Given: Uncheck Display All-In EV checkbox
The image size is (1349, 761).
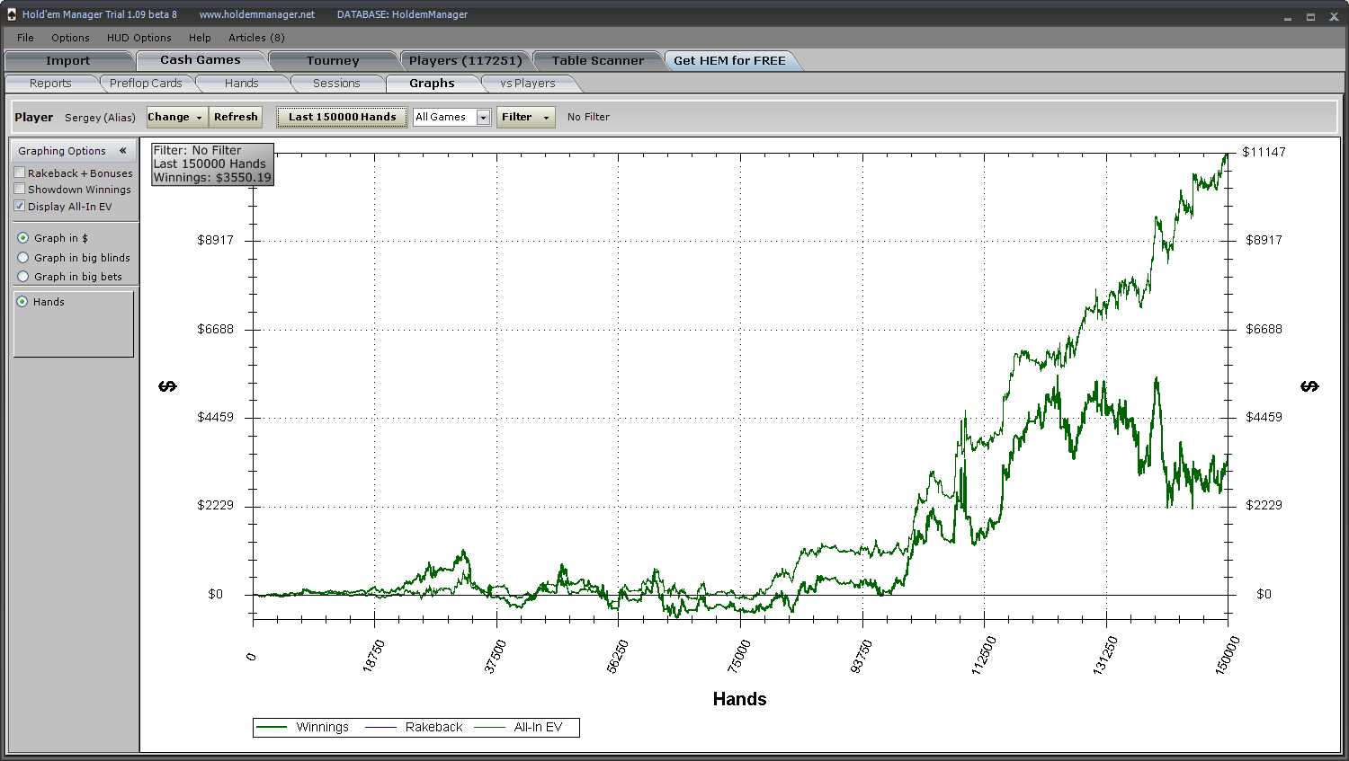Looking at the screenshot, I should (x=20, y=206).
